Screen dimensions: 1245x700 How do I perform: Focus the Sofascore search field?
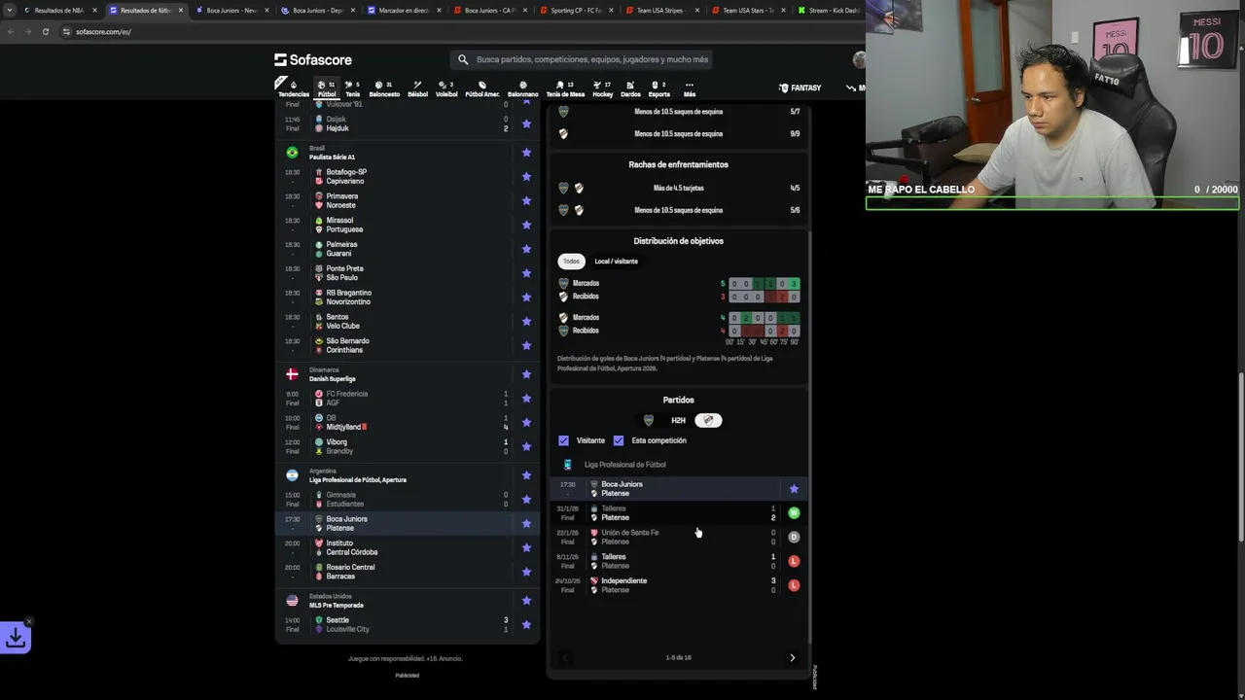tap(584, 59)
